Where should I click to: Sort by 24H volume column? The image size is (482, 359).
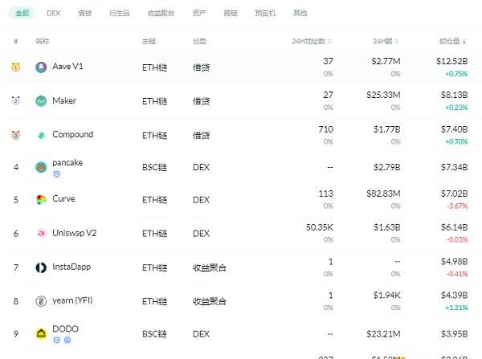[386, 41]
